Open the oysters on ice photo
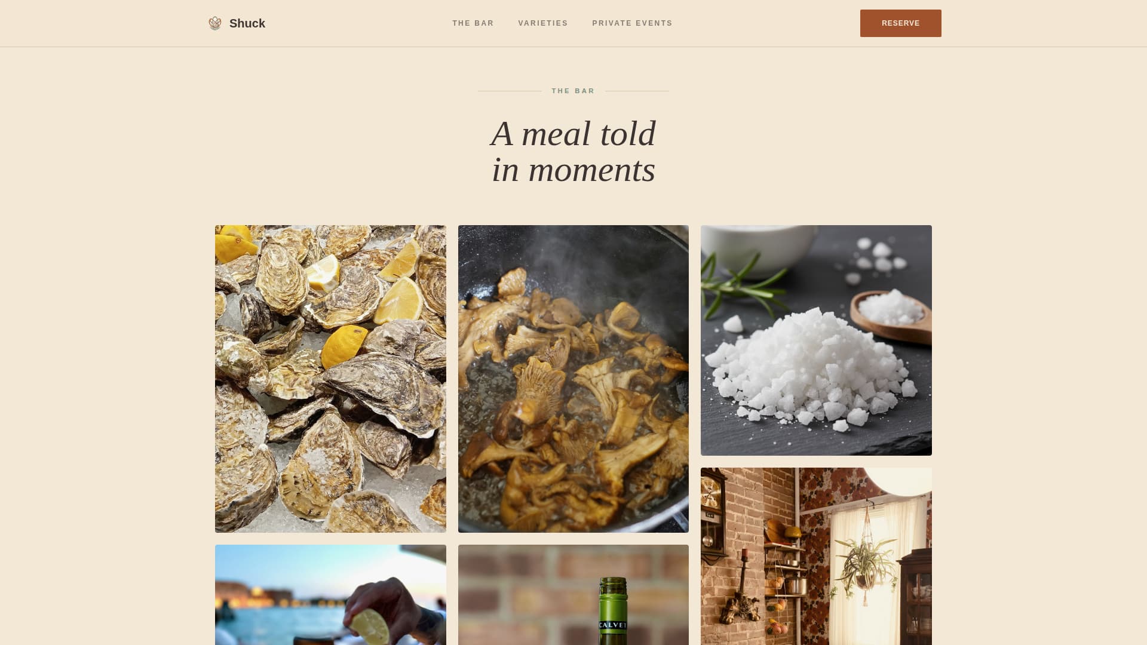The width and height of the screenshot is (1147, 645). 330,379
